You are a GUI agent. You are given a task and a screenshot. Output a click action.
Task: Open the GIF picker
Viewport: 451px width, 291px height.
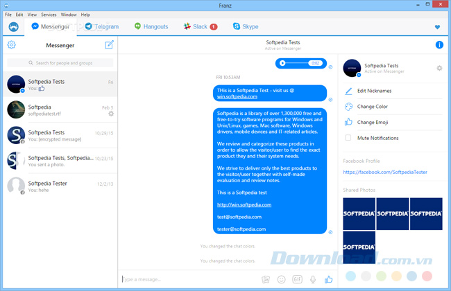coord(297,279)
